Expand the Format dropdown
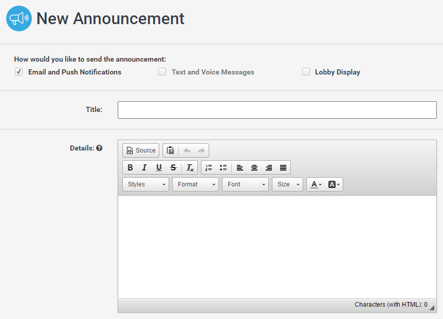The height and width of the screenshot is (319, 443). pos(195,184)
